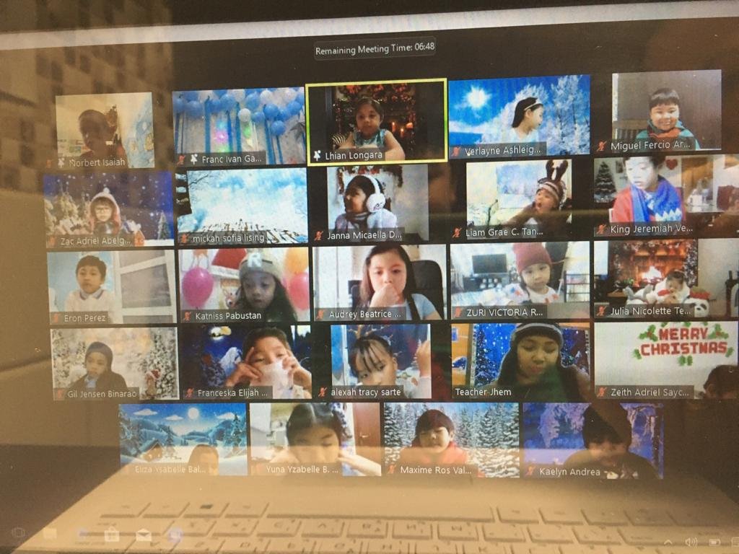Image resolution: width=739 pixels, height=554 pixels.
Task: Click the volume speaker icon in system tray
Action: [x=691, y=541]
